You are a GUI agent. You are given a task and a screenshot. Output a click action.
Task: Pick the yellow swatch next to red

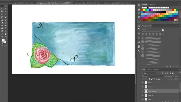[144, 10]
